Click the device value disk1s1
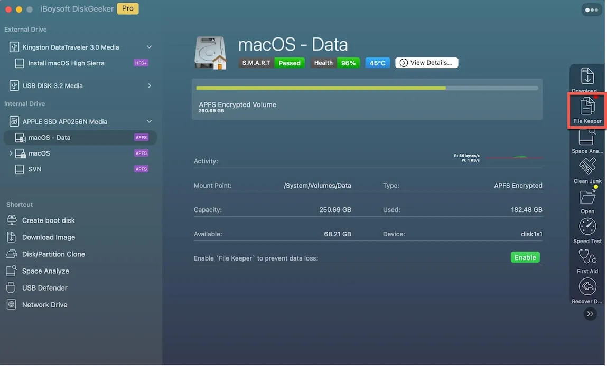 pos(531,234)
